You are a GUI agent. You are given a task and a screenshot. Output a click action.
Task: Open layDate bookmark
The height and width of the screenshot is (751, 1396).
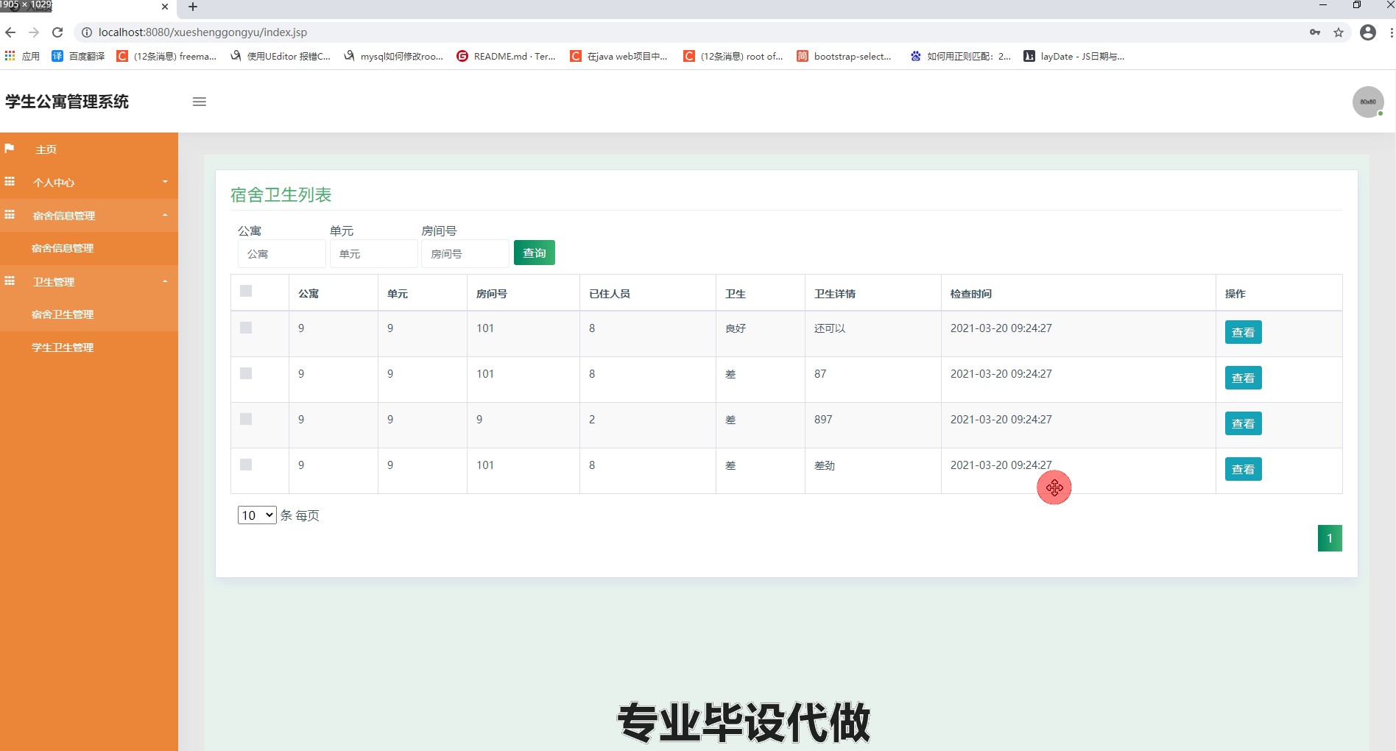tap(1074, 56)
